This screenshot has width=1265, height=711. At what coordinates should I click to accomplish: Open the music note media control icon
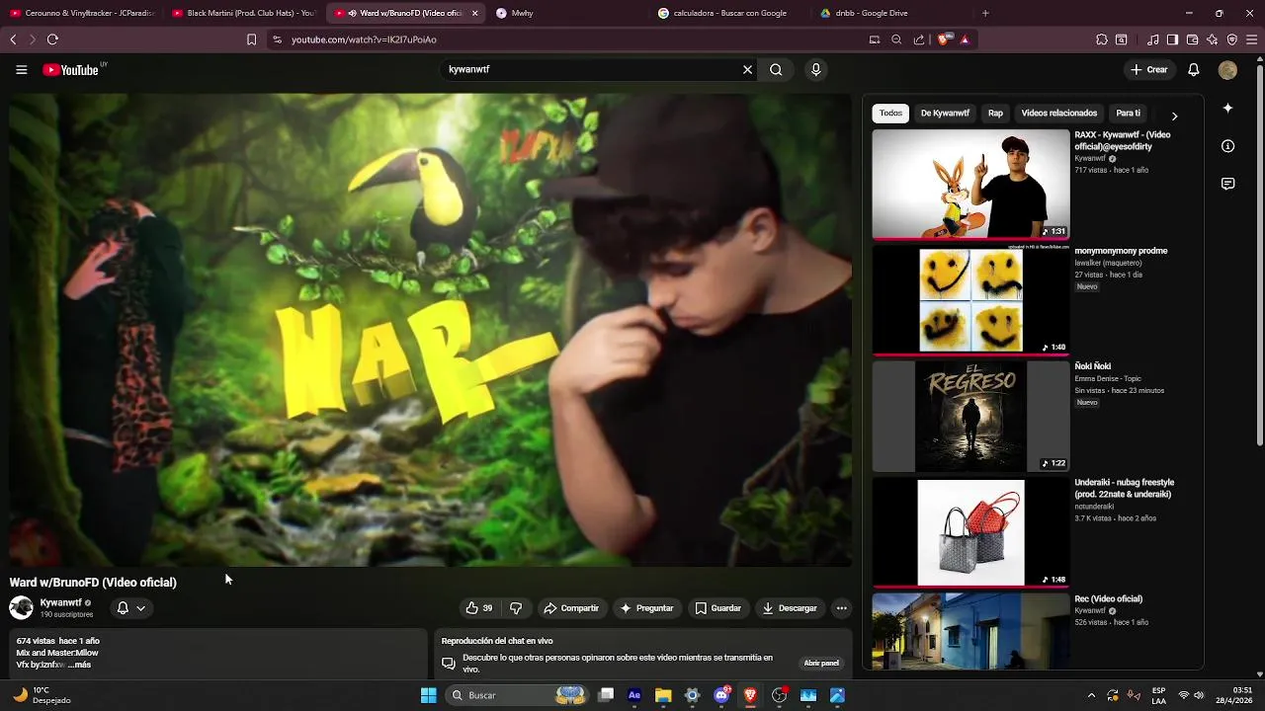coord(1153,39)
